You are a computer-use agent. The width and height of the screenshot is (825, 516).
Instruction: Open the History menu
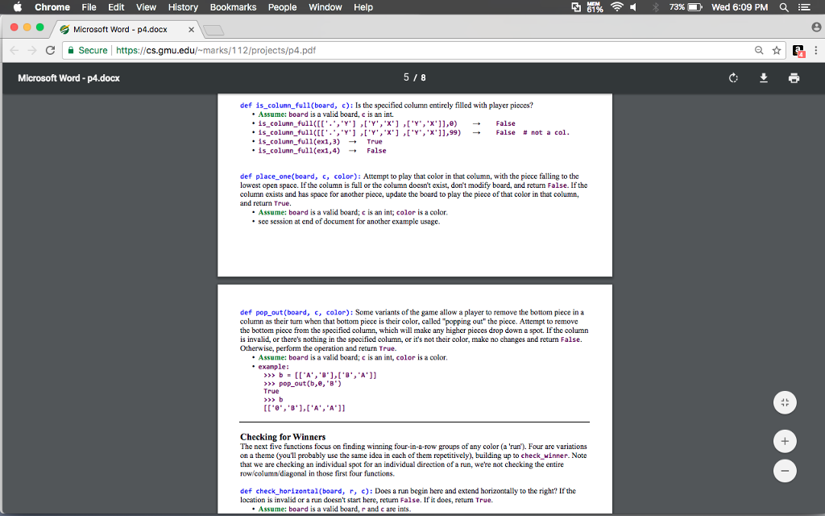pos(183,7)
